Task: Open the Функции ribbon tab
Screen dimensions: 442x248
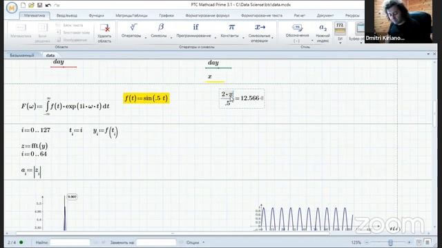Action: pos(97,15)
